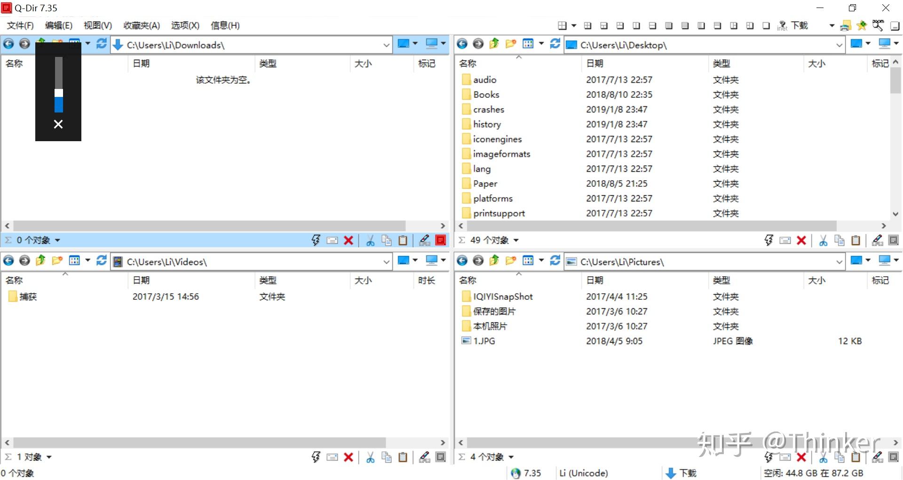
Task: Go up one folder in Pictures pane
Action: (x=494, y=261)
